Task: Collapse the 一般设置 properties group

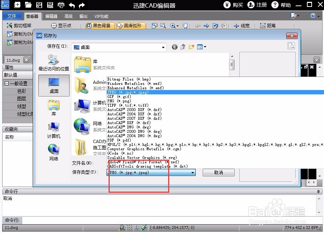Action: 7,83
